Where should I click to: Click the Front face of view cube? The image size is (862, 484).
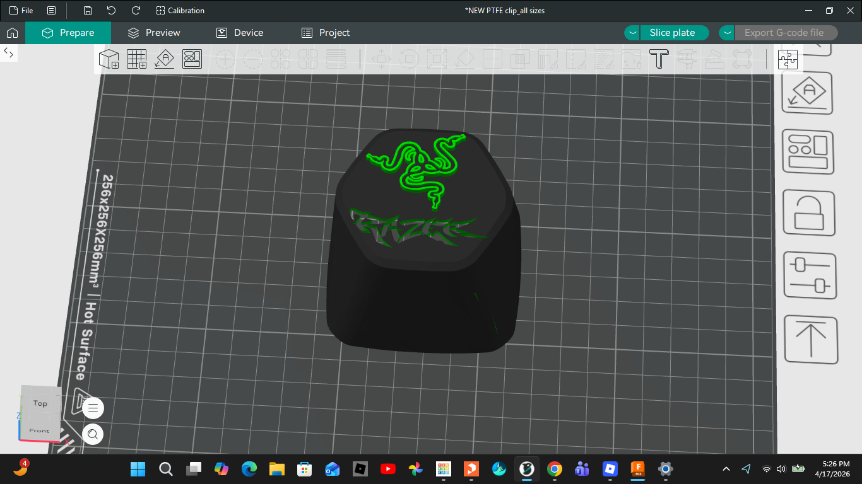point(39,430)
